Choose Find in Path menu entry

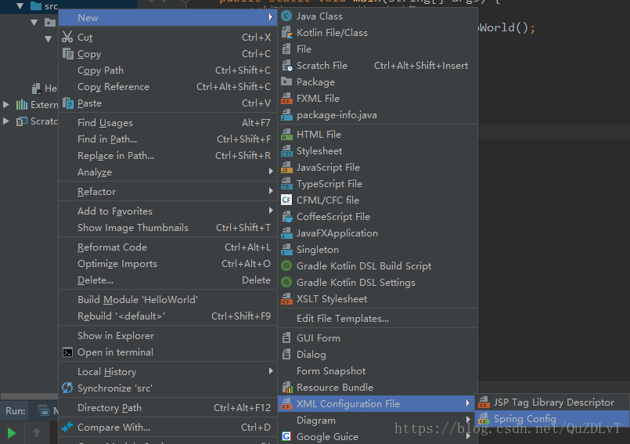[168, 139]
